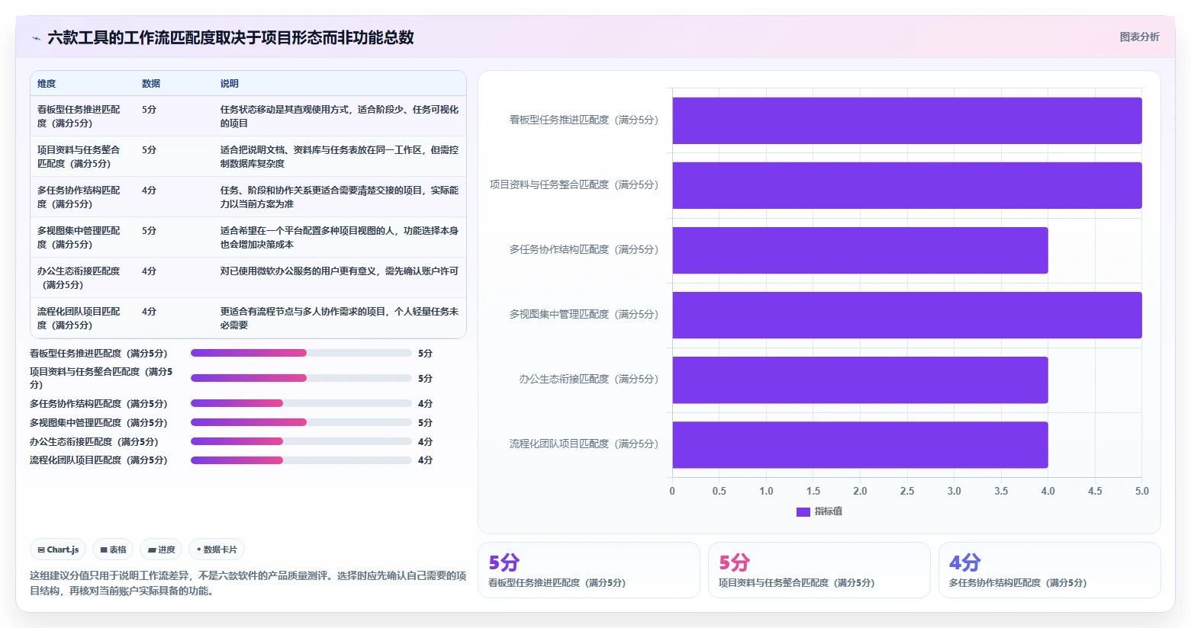This screenshot has height=628, width=1191.
Task: Click the 数据 column header
Action: 151,84
